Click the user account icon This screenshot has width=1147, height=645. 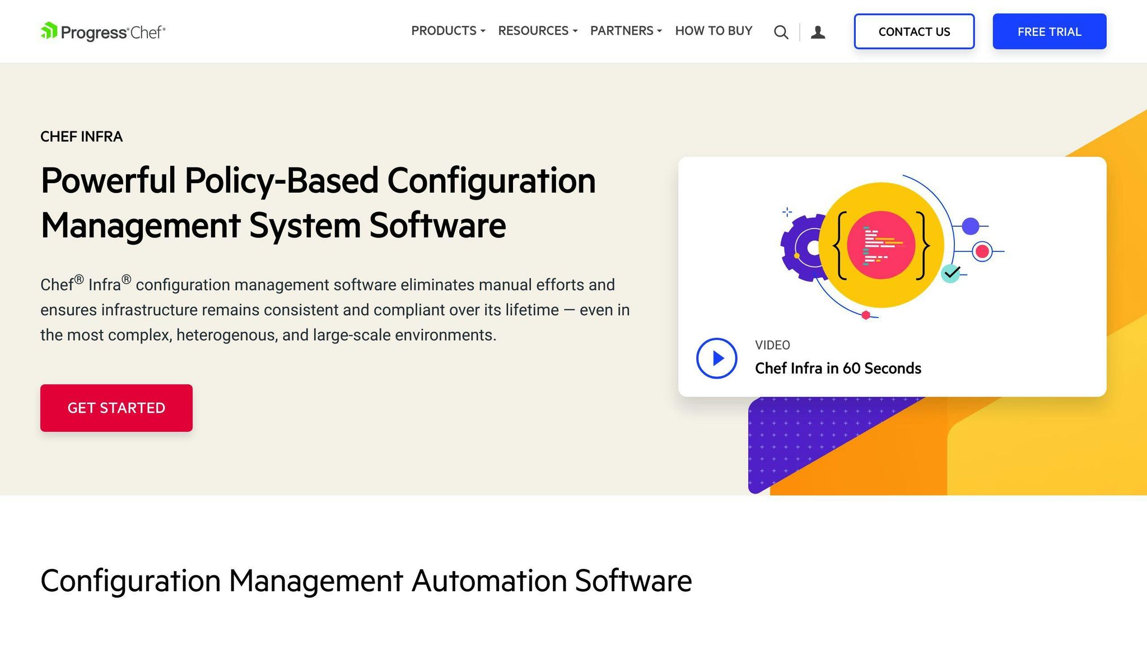818,32
